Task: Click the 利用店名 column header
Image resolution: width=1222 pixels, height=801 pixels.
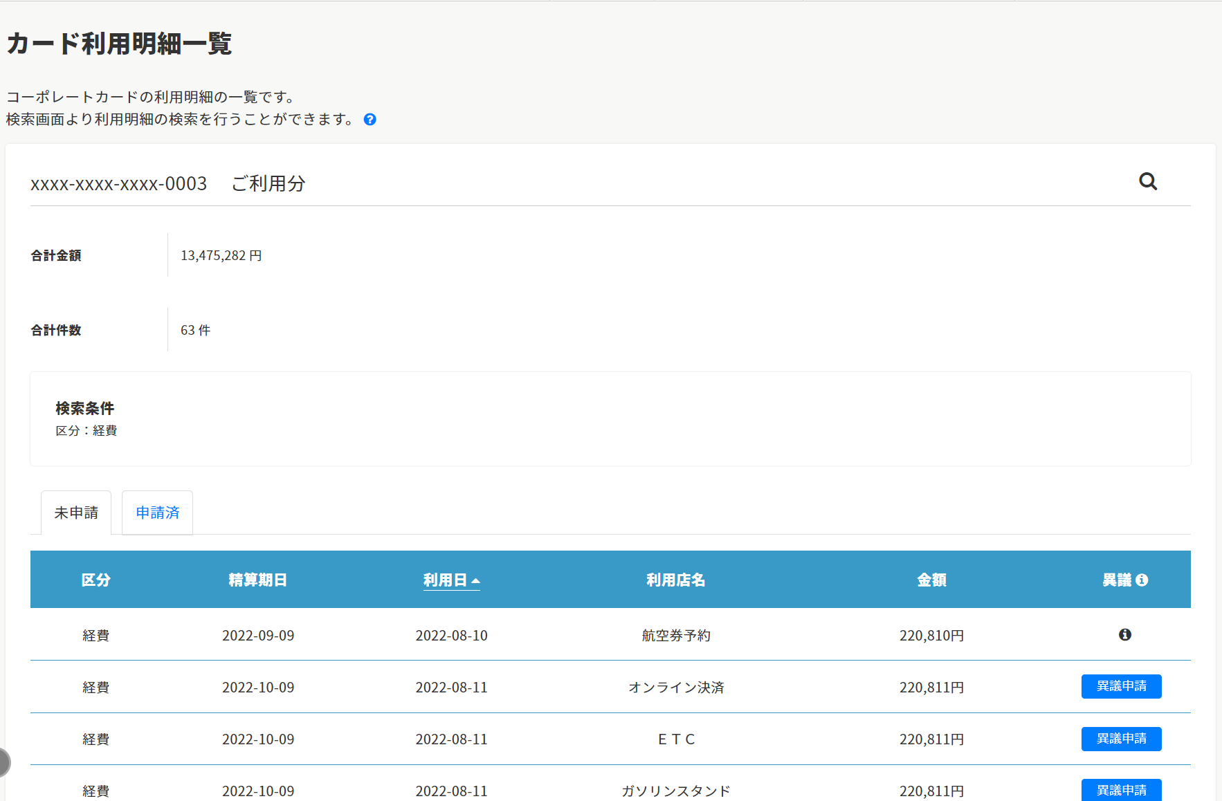Action: click(675, 580)
